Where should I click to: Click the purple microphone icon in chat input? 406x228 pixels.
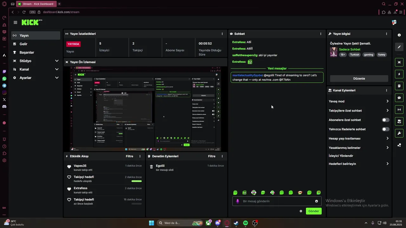coord(238,201)
